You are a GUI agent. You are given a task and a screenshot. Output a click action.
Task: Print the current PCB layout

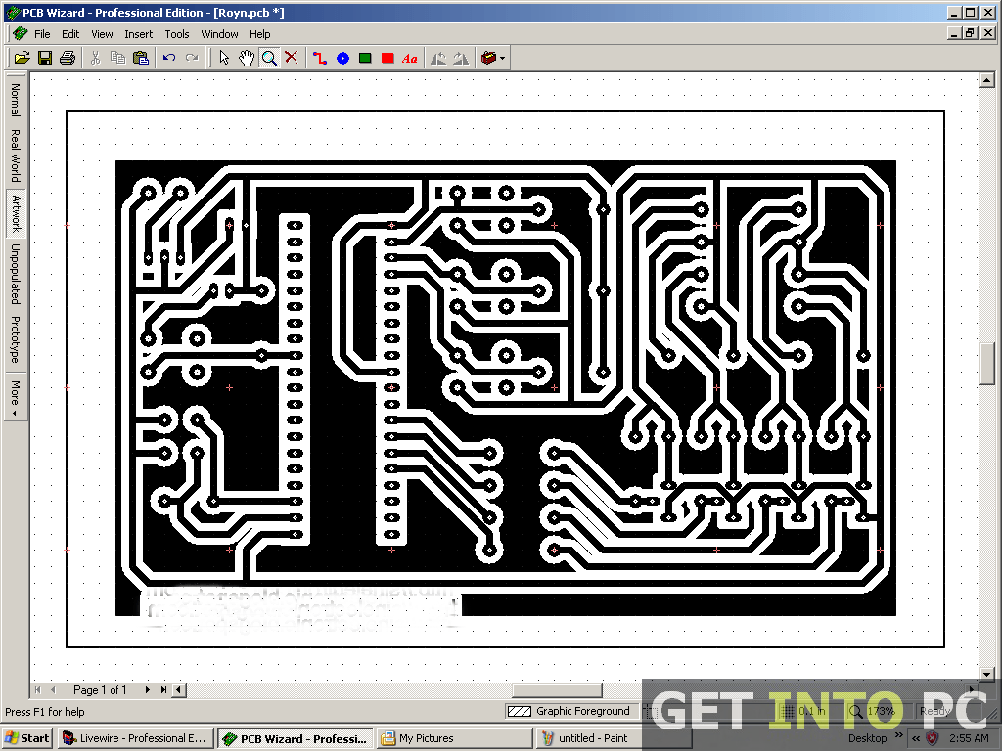tap(67, 58)
